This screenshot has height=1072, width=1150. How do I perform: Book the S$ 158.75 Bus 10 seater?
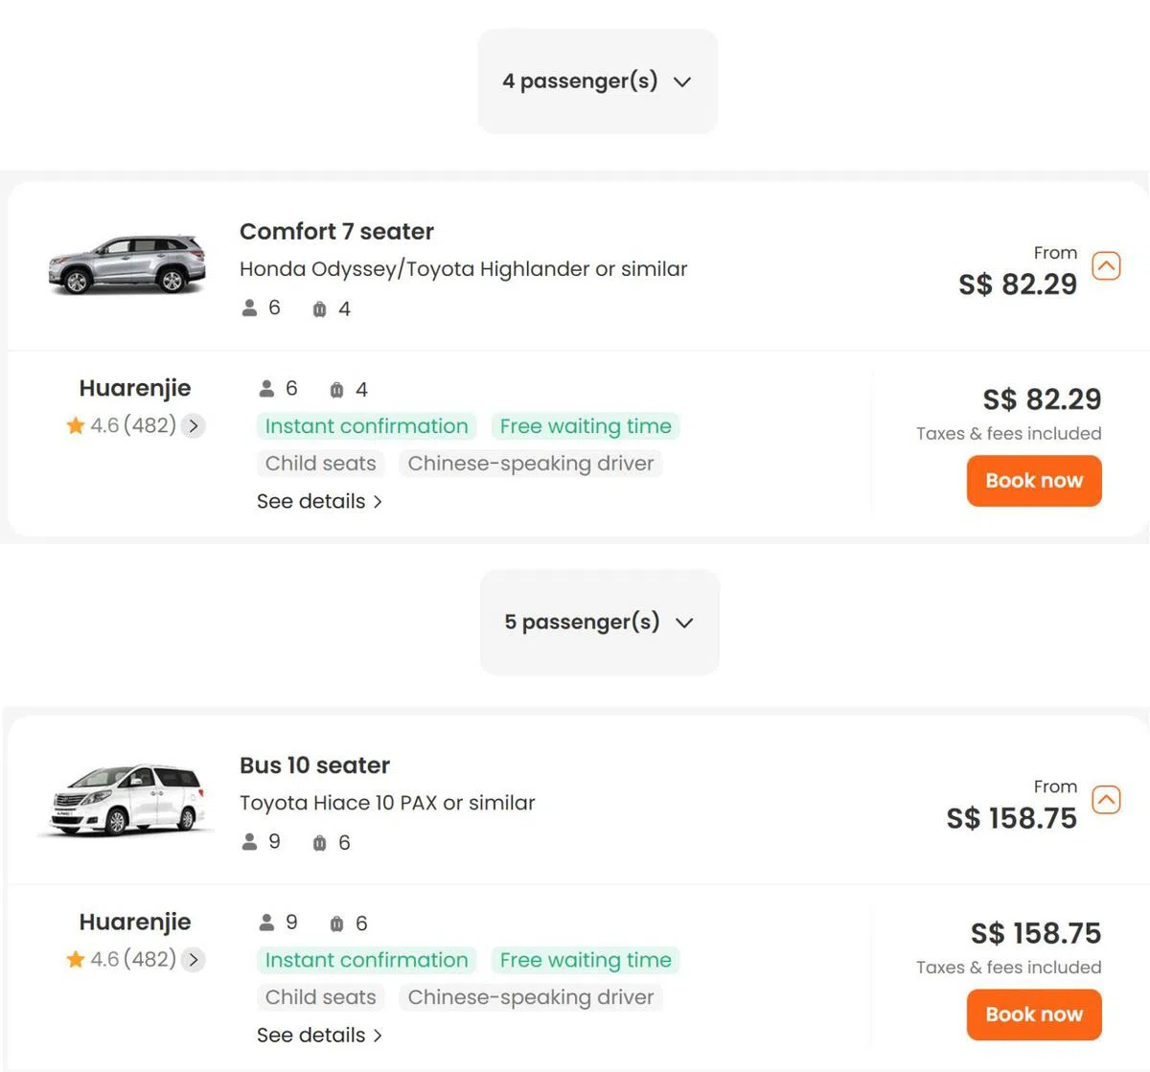coord(1033,1015)
